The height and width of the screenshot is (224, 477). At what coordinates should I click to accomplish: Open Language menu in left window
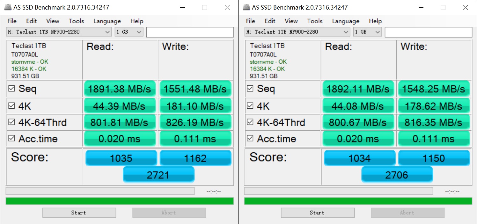pyautogui.click(x=107, y=21)
